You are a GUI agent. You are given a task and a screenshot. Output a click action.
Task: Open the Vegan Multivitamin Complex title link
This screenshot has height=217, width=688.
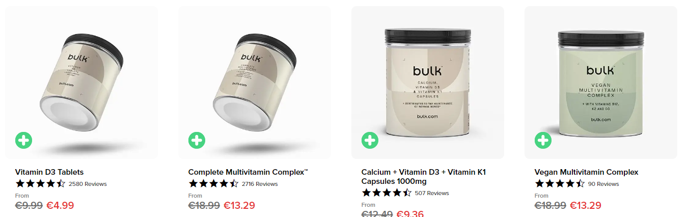click(586, 172)
